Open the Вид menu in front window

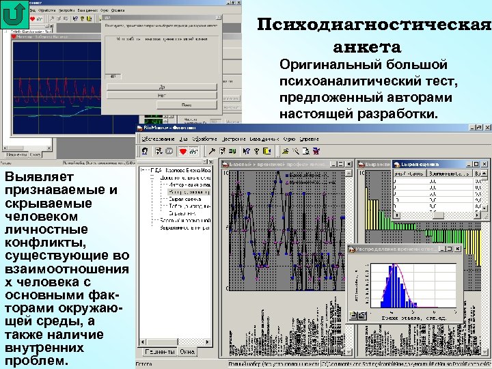click(x=184, y=139)
